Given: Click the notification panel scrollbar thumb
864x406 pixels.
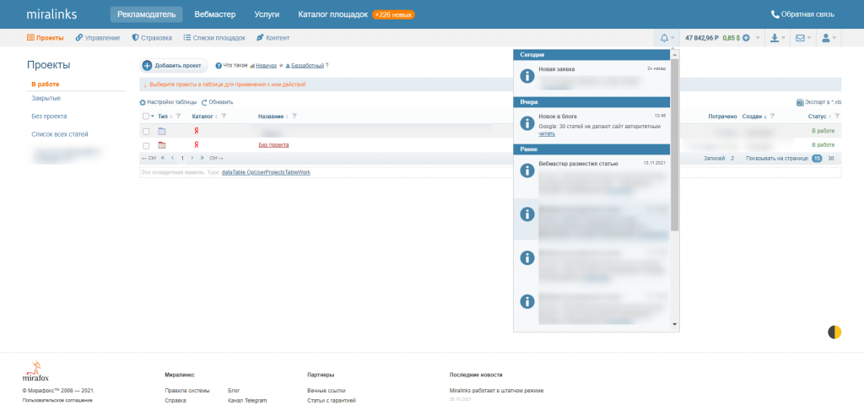Looking at the screenshot, I should pyautogui.click(x=674, y=143).
